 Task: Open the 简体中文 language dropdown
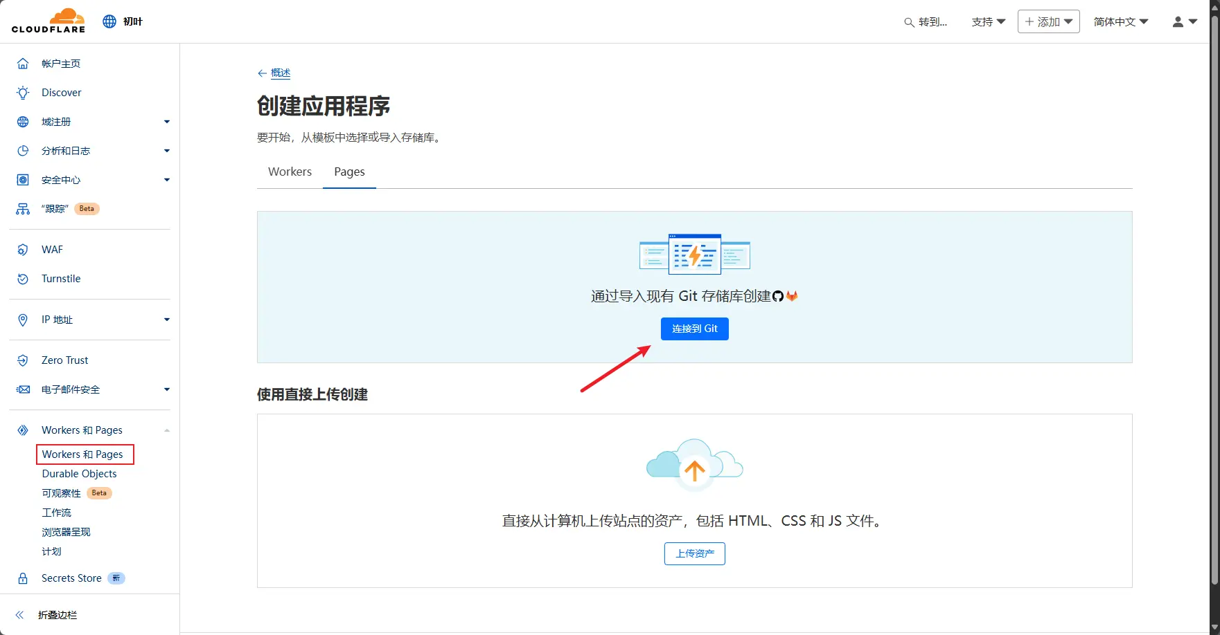point(1120,22)
